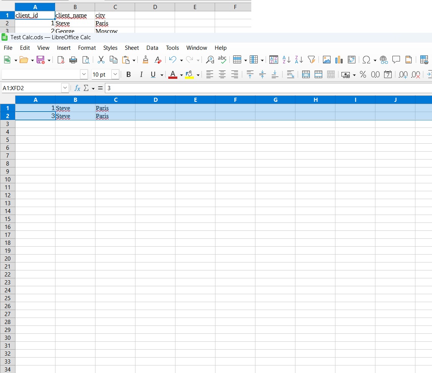Expand the font name dropdown

[x=84, y=75]
